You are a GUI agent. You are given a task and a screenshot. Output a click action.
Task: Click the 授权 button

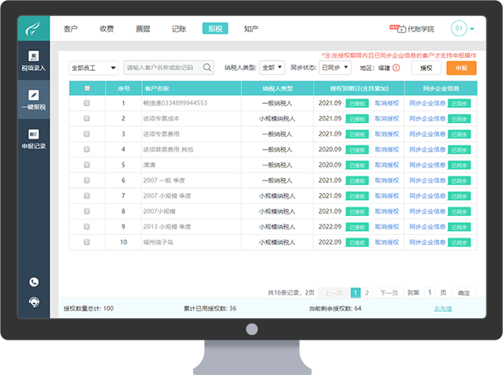426,68
